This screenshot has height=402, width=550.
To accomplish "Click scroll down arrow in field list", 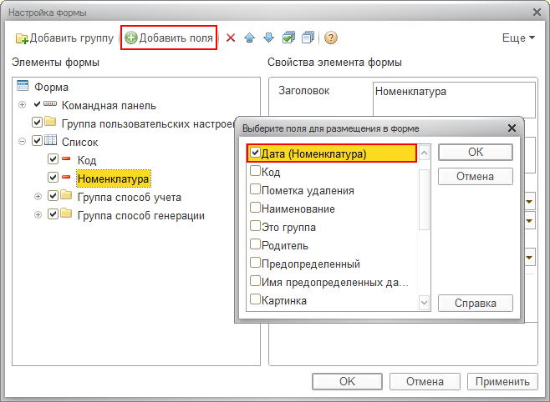I will 424,302.
